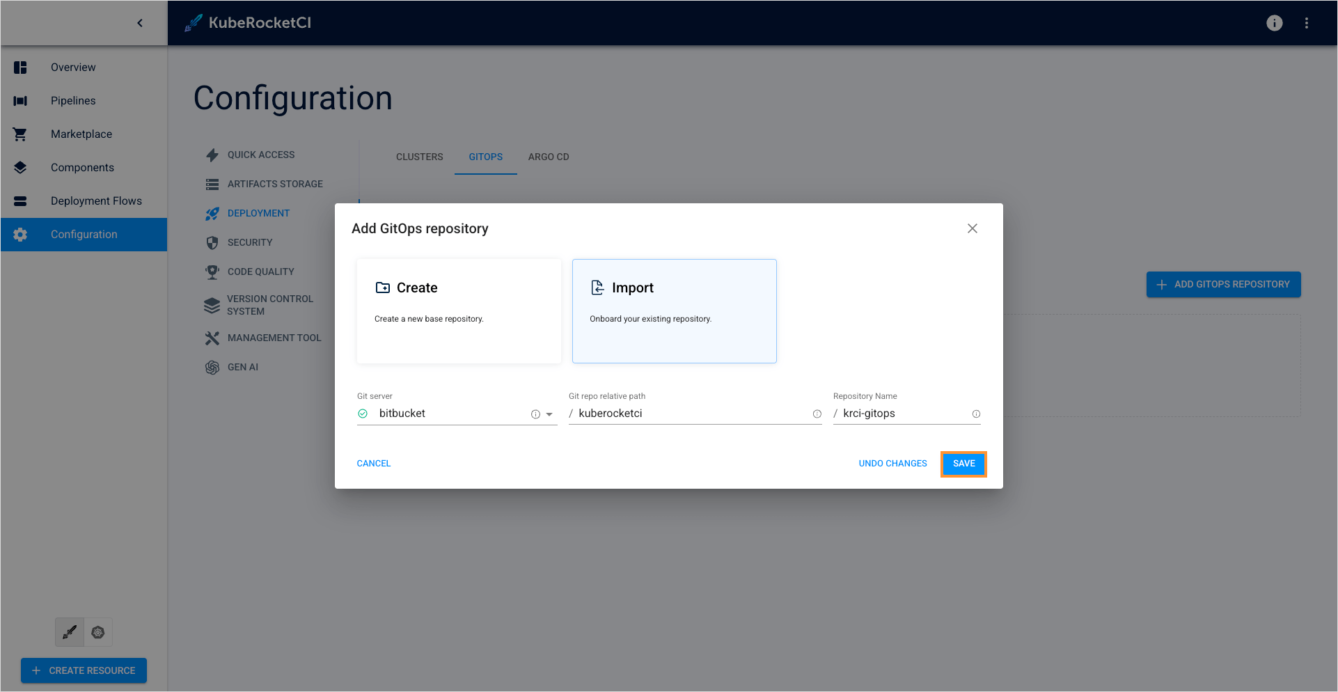Open the info icon in the top bar
This screenshot has height=692, width=1338.
coord(1274,22)
